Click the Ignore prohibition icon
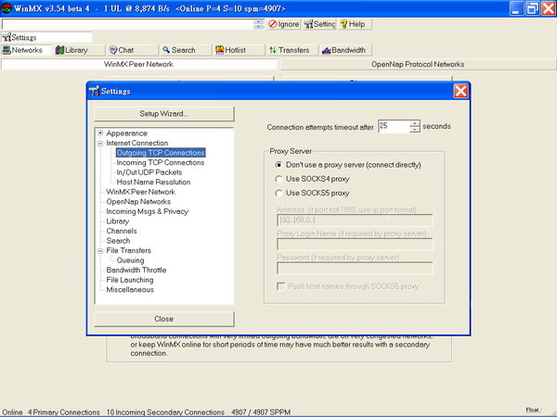557x417 pixels. [273, 24]
